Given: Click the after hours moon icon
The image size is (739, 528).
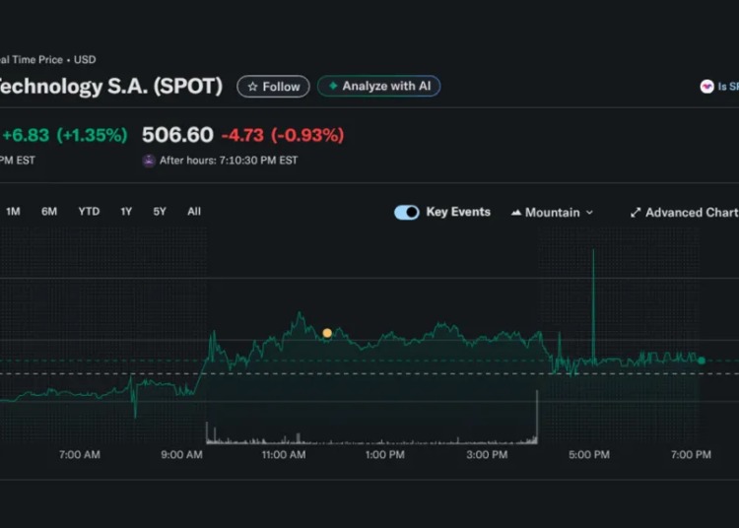Looking at the screenshot, I should 149,161.
